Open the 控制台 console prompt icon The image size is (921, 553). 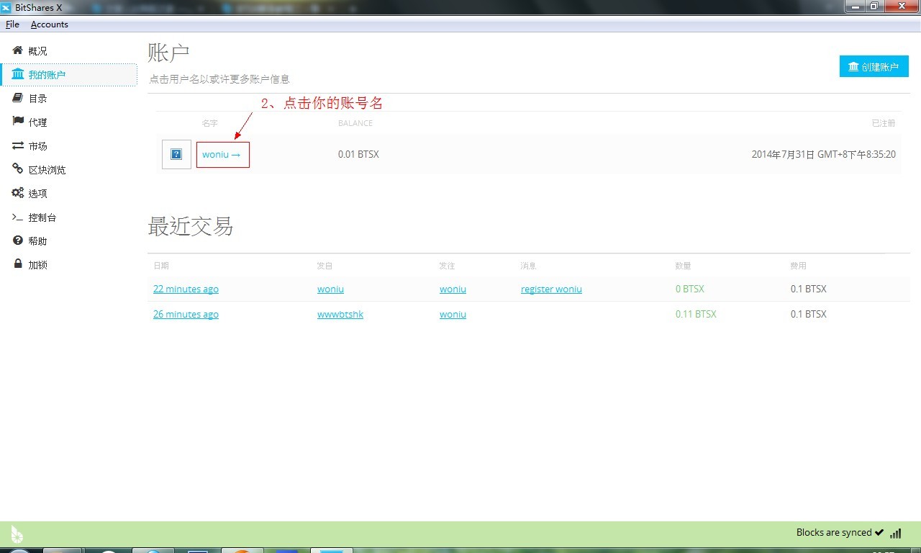(18, 217)
